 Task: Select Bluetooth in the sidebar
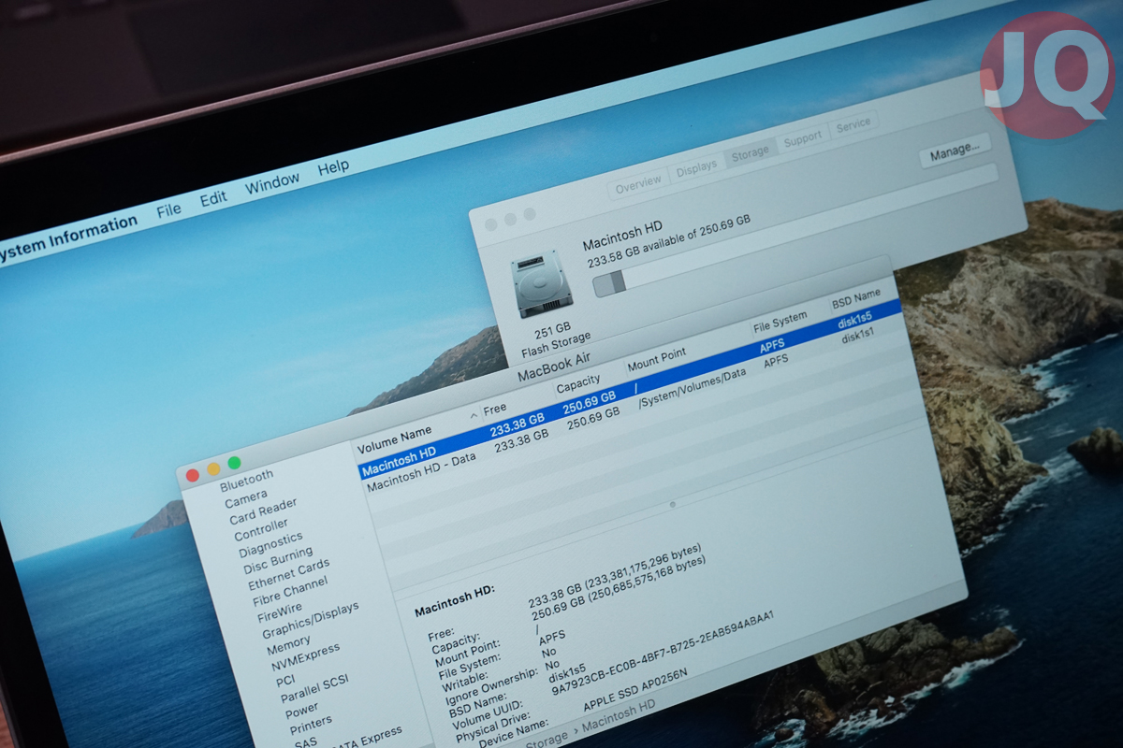point(247,481)
